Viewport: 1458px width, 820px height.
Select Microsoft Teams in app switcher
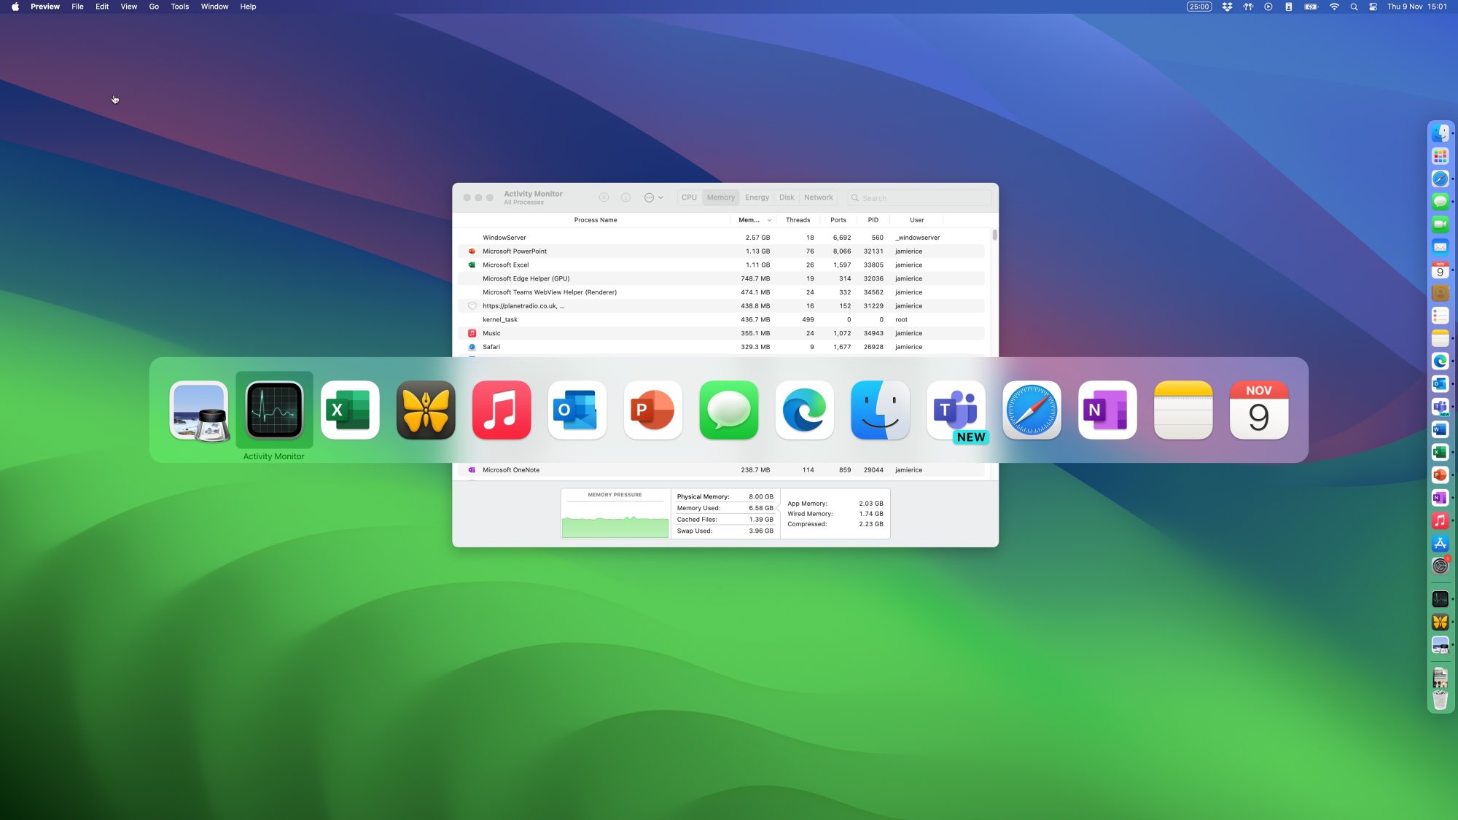(956, 410)
